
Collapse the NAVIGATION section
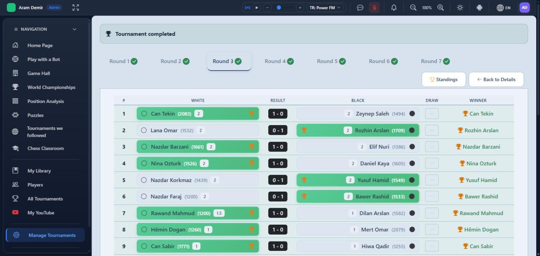tap(74, 29)
